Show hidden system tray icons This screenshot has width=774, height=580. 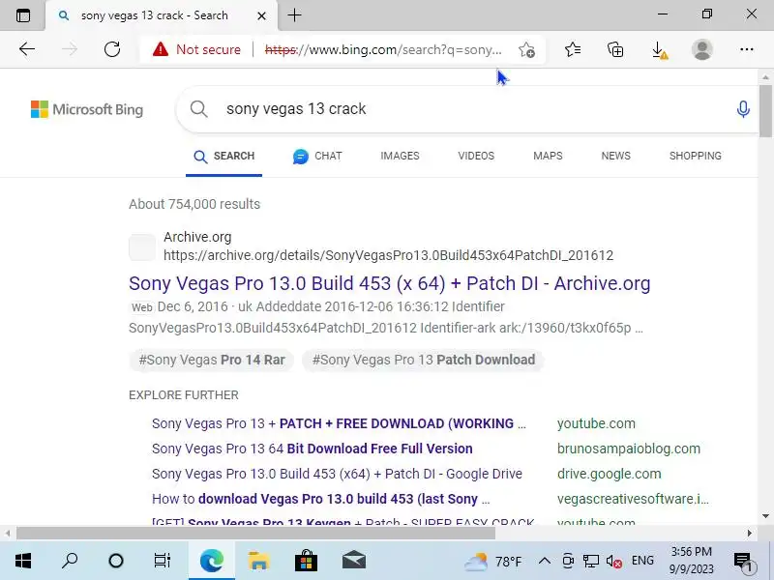(544, 561)
